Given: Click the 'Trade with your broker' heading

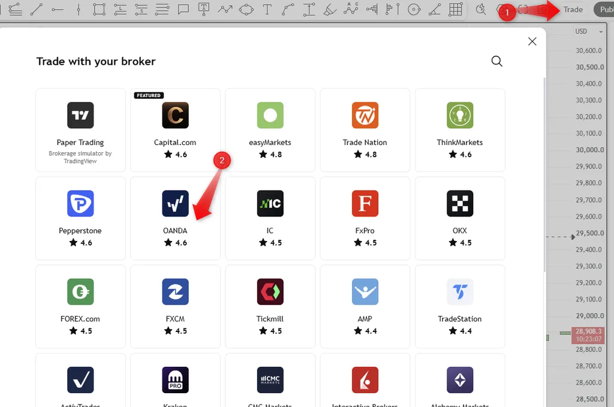Looking at the screenshot, I should 96,62.
